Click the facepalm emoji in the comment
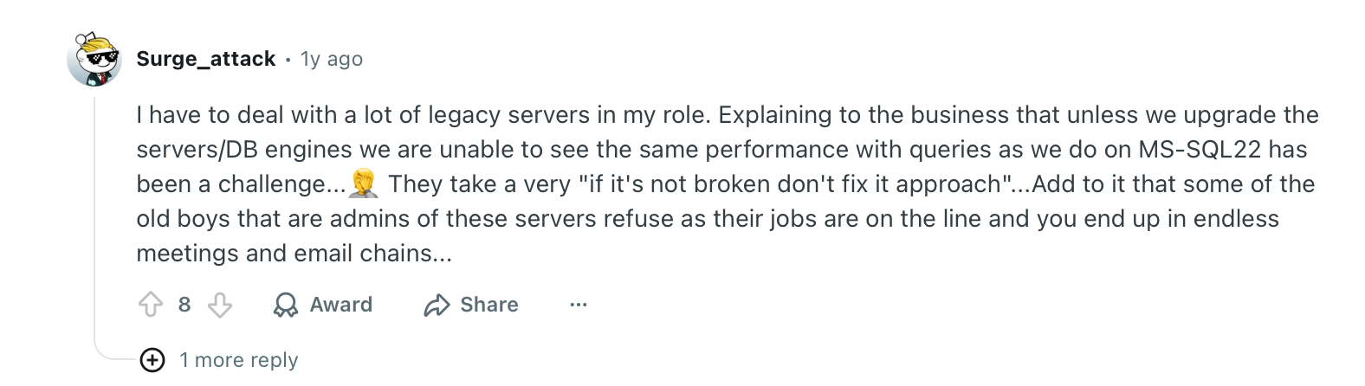 coord(363,183)
